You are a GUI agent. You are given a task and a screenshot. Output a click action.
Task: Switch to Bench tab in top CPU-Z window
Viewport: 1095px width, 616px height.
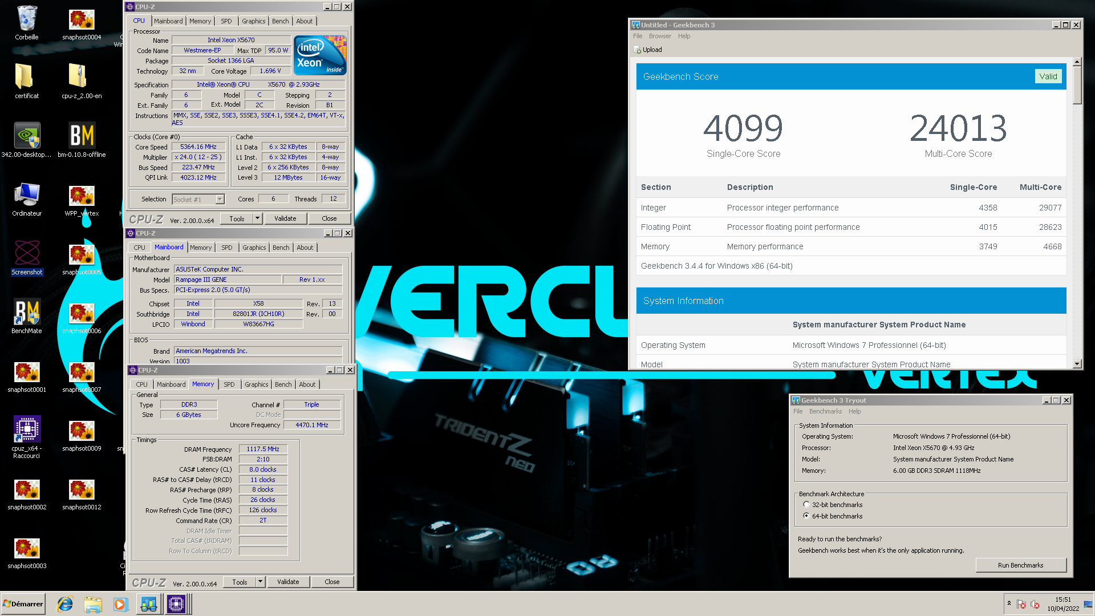(x=280, y=21)
